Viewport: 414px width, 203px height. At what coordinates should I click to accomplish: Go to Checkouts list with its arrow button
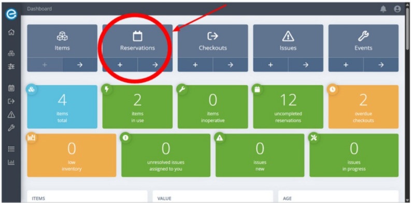point(231,65)
